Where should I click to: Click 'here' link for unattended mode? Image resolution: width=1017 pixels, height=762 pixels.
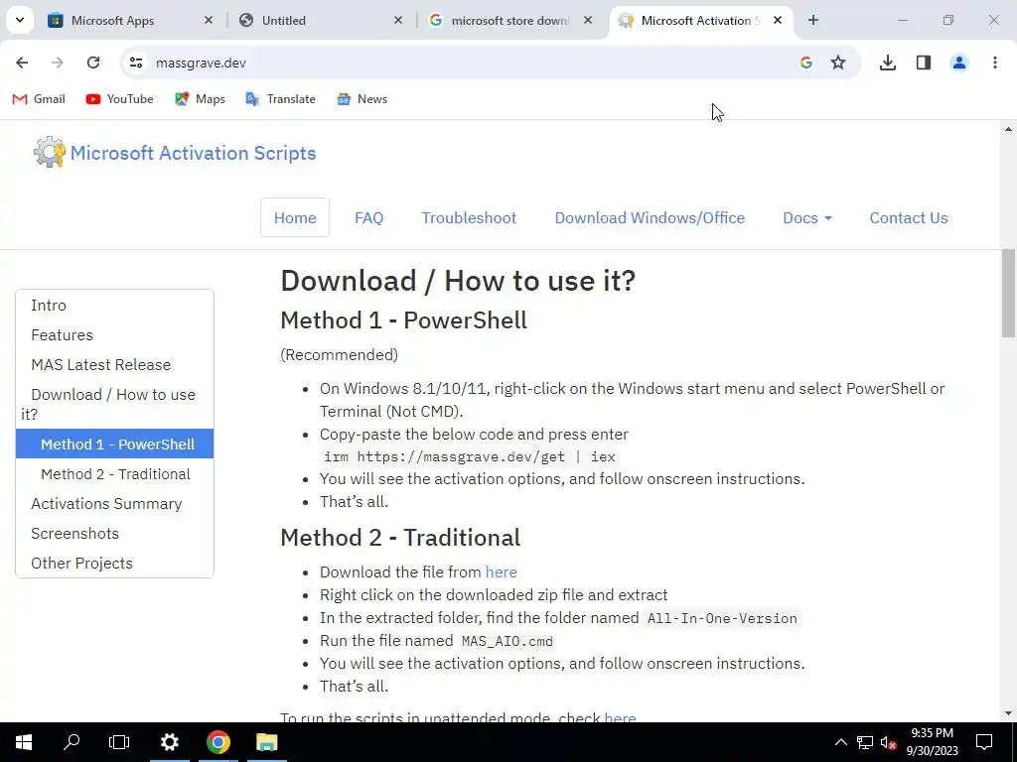[620, 716]
